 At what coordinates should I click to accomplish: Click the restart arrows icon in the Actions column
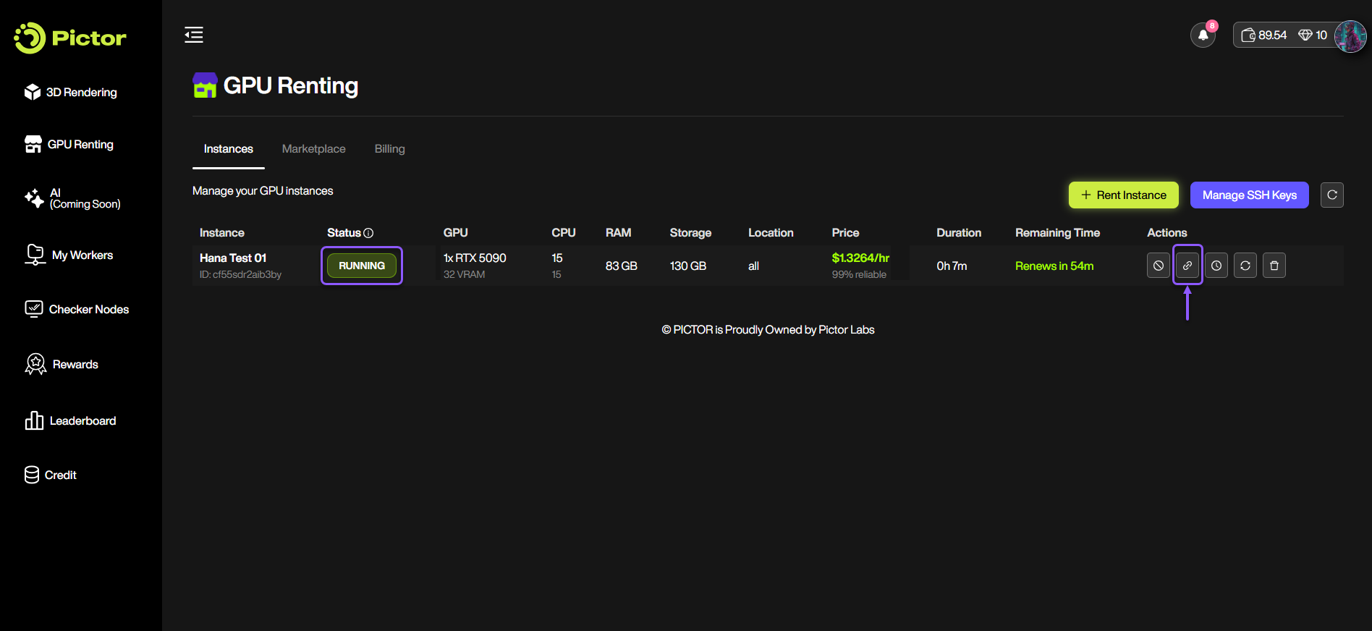[1245, 266]
